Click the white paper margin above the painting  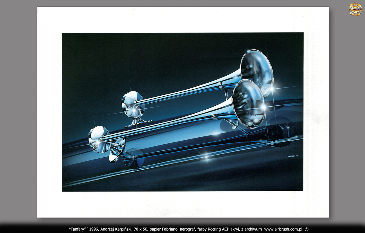(182, 20)
